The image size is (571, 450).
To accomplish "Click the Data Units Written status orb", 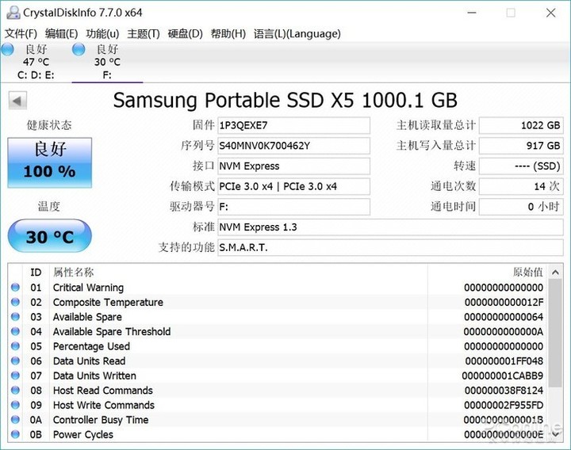I will click(15, 376).
